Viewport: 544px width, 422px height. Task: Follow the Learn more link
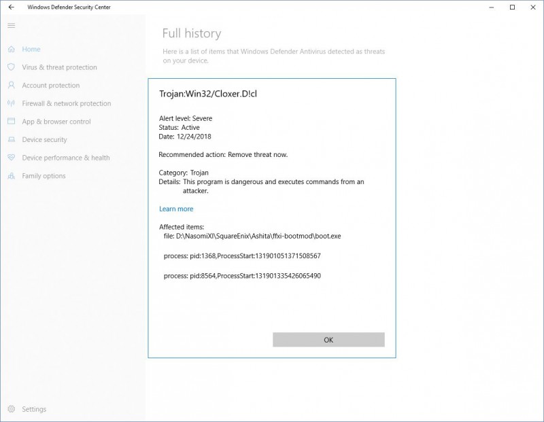(176, 209)
